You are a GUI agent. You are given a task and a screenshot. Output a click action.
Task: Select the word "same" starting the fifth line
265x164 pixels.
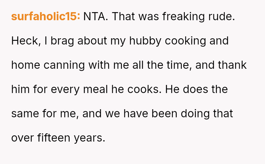pos(25,114)
